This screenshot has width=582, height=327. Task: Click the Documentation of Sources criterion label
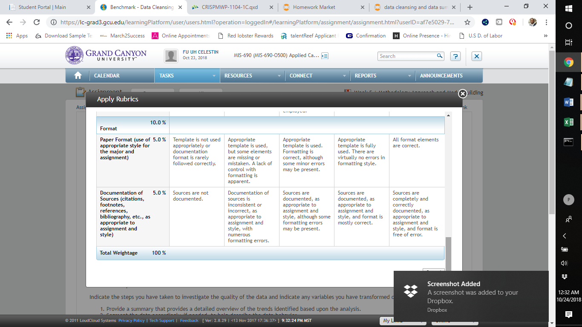(125, 214)
